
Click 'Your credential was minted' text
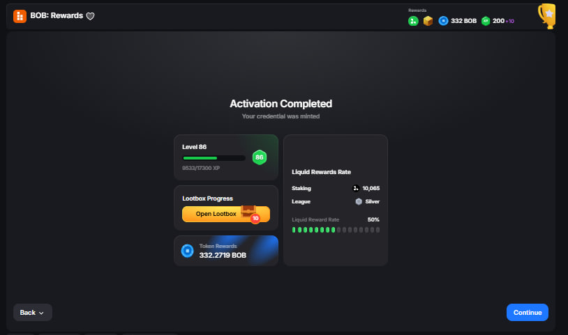(281, 116)
